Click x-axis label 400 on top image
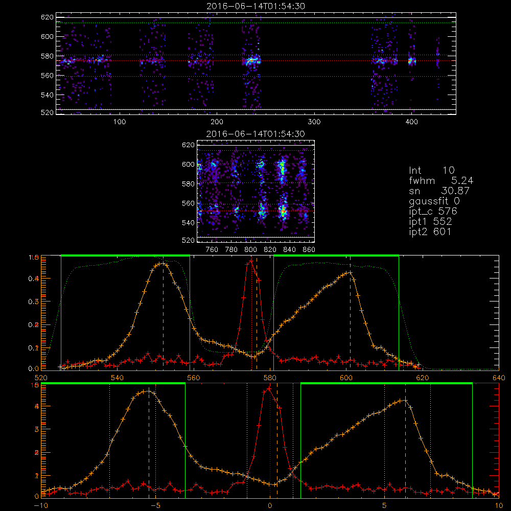Image resolution: width=511 pixels, height=511 pixels. [411, 122]
